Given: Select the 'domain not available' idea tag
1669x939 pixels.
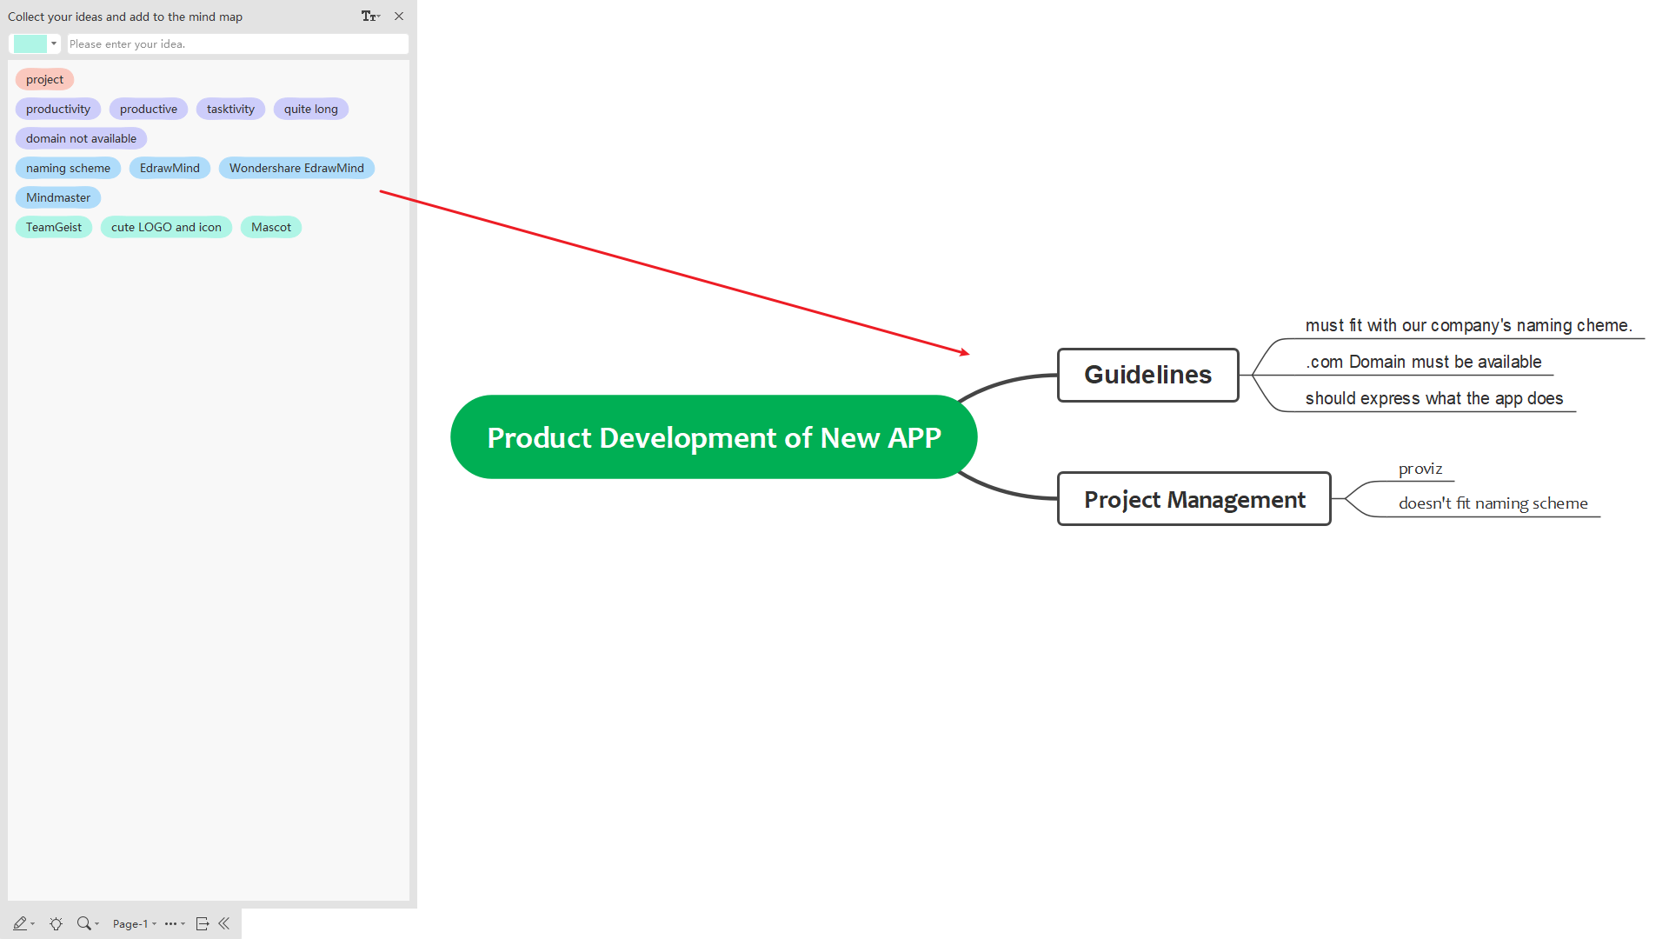Looking at the screenshot, I should 81,138.
